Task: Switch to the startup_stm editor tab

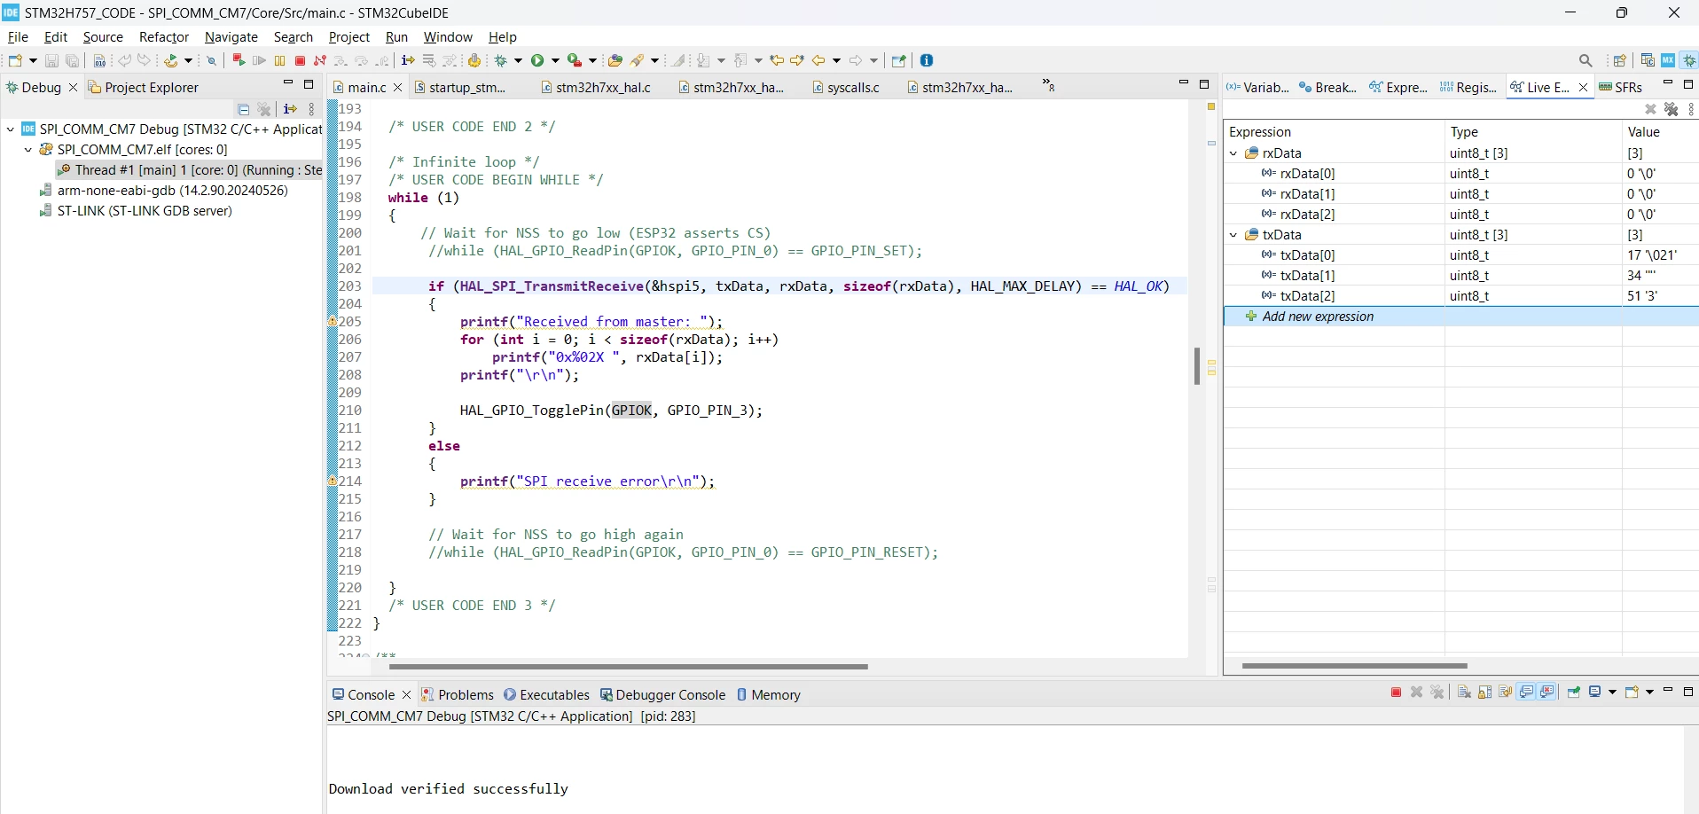Action: (x=461, y=87)
